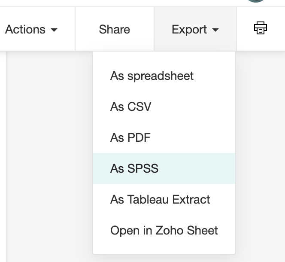Click the Share button
Image resolution: width=285 pixels, height=262 pixels.
[x=115, y=29]
